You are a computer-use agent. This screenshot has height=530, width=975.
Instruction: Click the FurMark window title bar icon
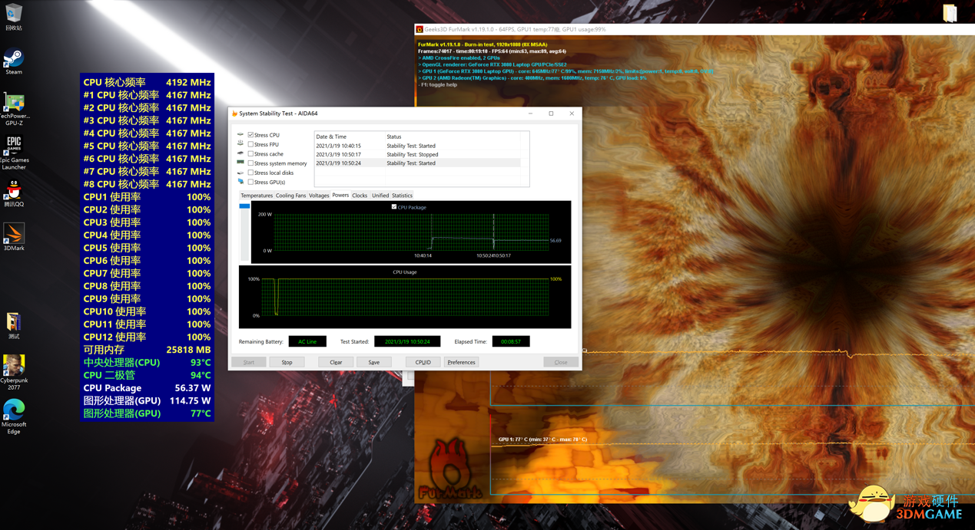420,29
